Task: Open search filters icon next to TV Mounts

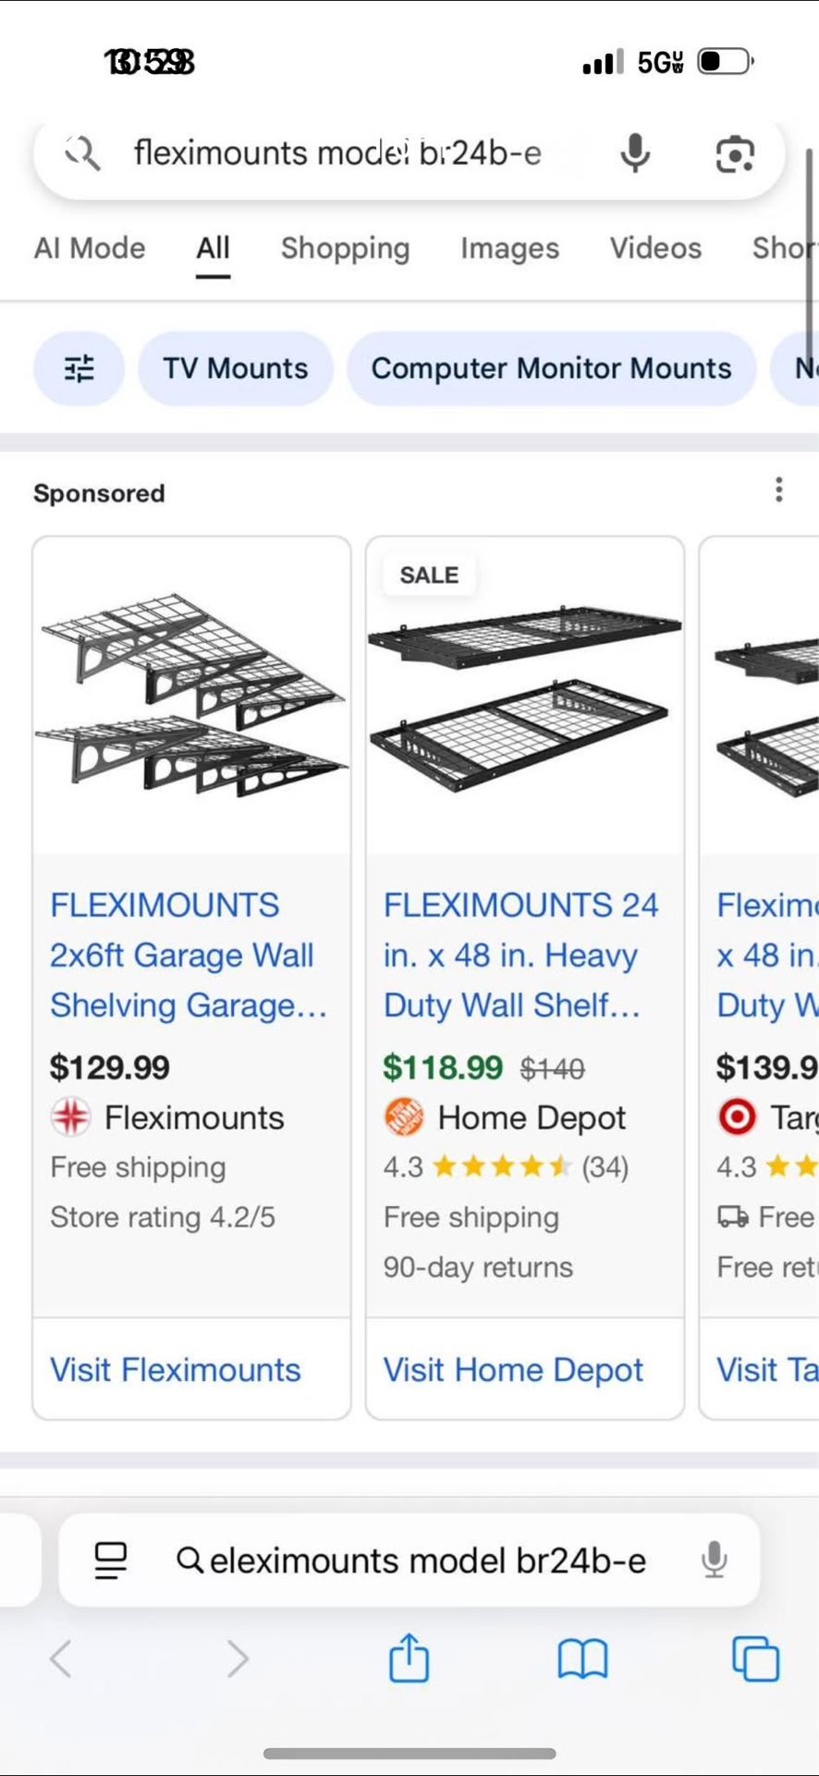Action: (x=79, y=368)
